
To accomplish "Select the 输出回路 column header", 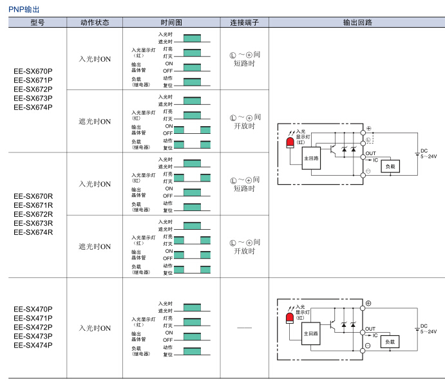I will (x=357, y=23).
